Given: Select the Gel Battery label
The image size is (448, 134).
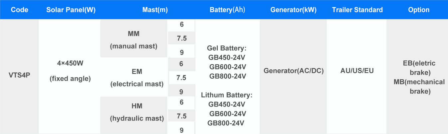Looking at the screenshot, I should (x=226, y=48).
